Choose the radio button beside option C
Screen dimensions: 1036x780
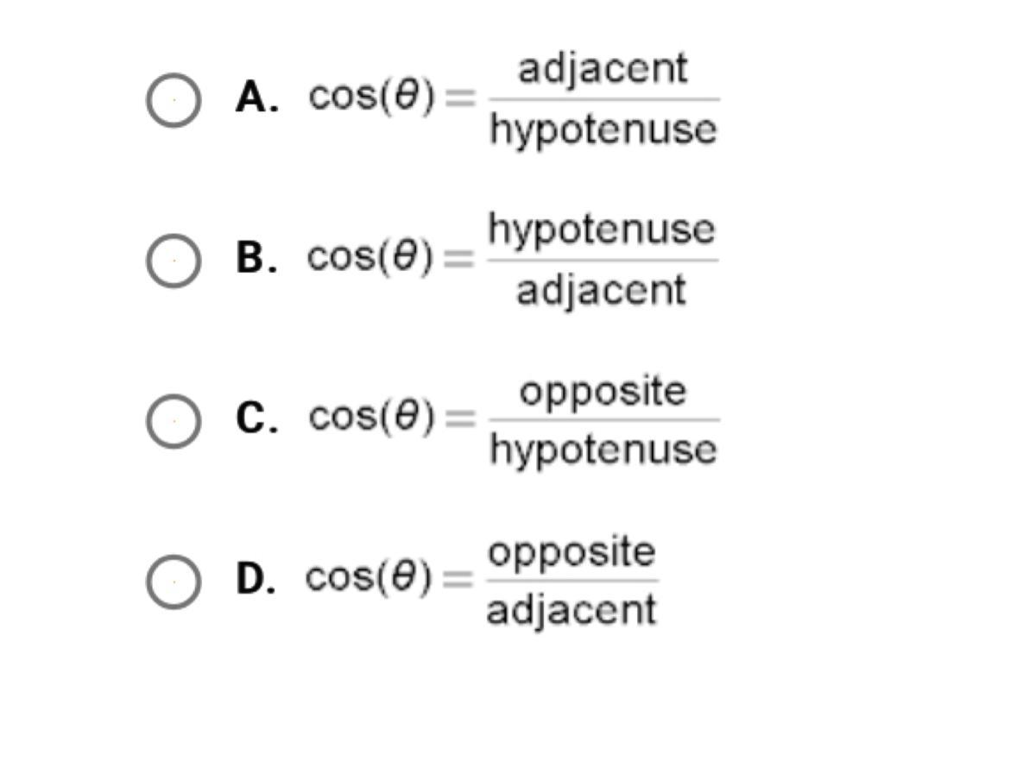click(174, 420)
